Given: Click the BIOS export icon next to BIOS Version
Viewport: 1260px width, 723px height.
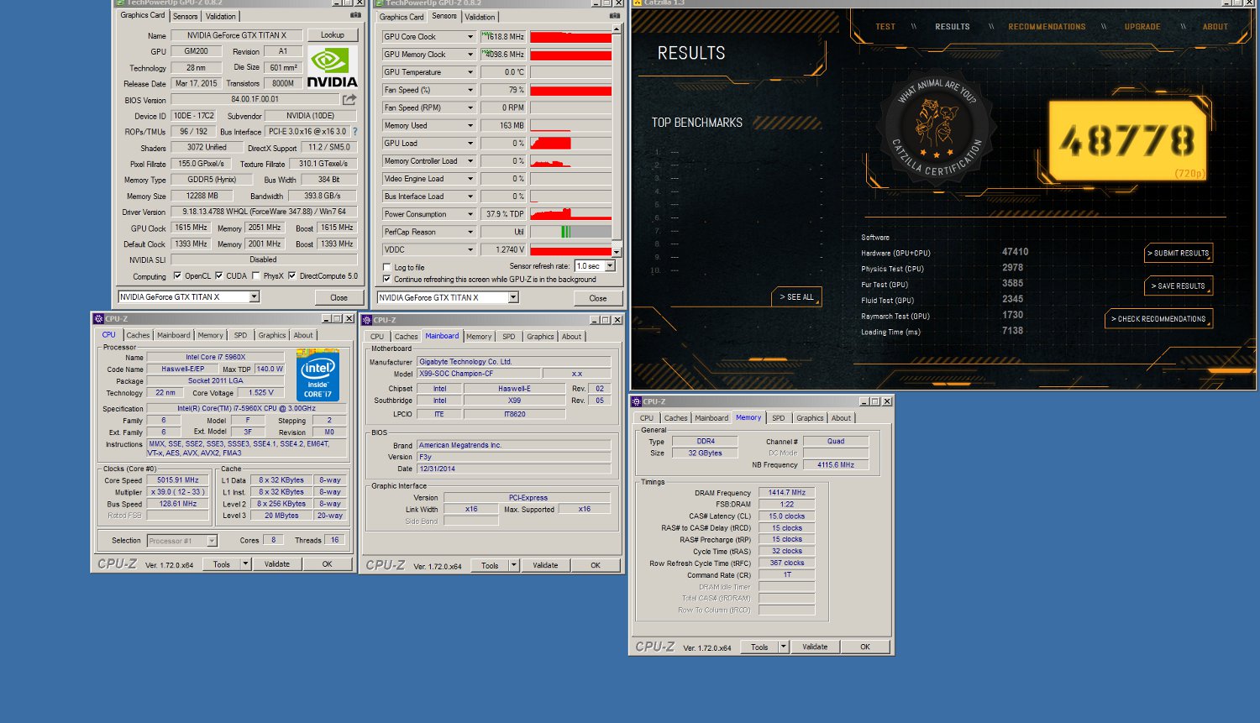Looking at the screenshot, I should point(349,99).
